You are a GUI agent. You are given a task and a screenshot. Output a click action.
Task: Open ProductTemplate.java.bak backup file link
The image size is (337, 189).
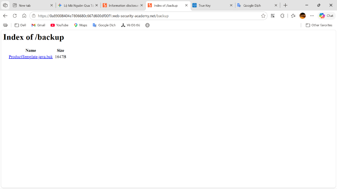pyautogui.click(x=30, y=57)
